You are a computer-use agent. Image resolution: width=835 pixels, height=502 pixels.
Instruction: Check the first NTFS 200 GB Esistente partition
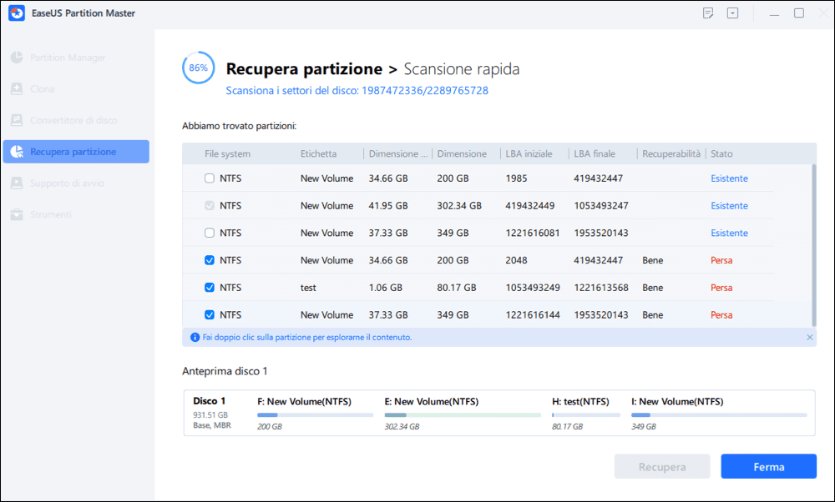click(209, 178)
